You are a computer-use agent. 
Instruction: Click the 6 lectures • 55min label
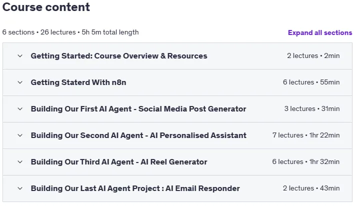[x=311, y=82]
